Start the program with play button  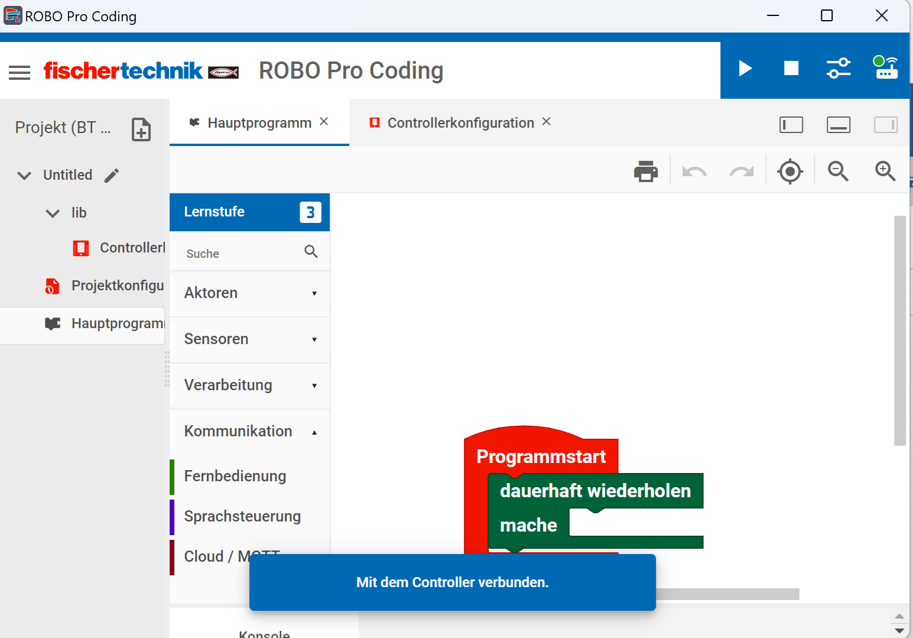[745, 69]
